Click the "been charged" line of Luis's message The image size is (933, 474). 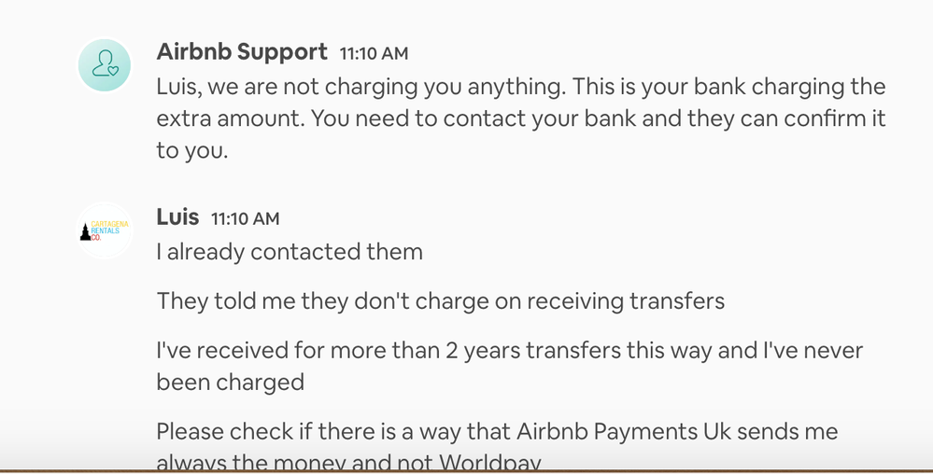[230, 383]
